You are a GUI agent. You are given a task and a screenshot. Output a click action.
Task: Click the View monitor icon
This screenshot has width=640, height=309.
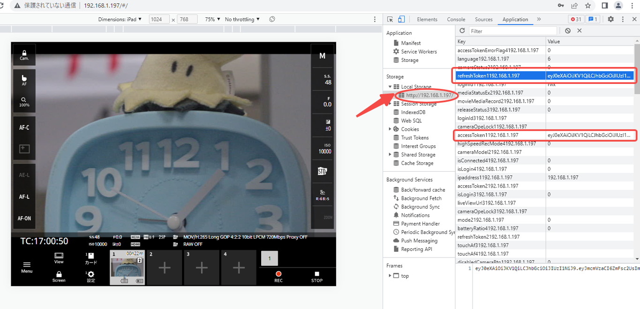[59, 258]
